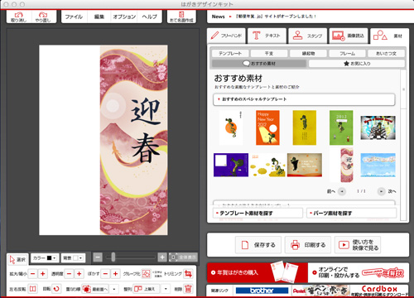Expand the 重なり順 stacking order dropdown arrow
Viewport: 414px width, 298px height.
pyautogui.click(x=114, y=289)
